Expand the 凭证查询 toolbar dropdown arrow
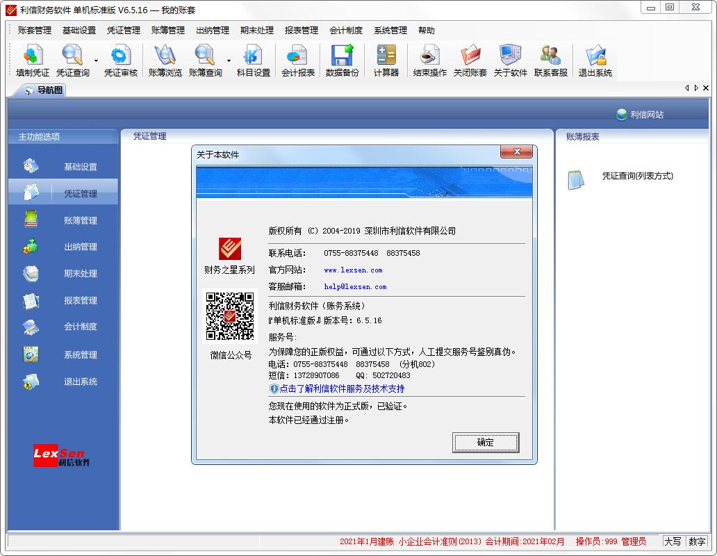Viewport: 717px width, 556px height. (x=96, y=61)
